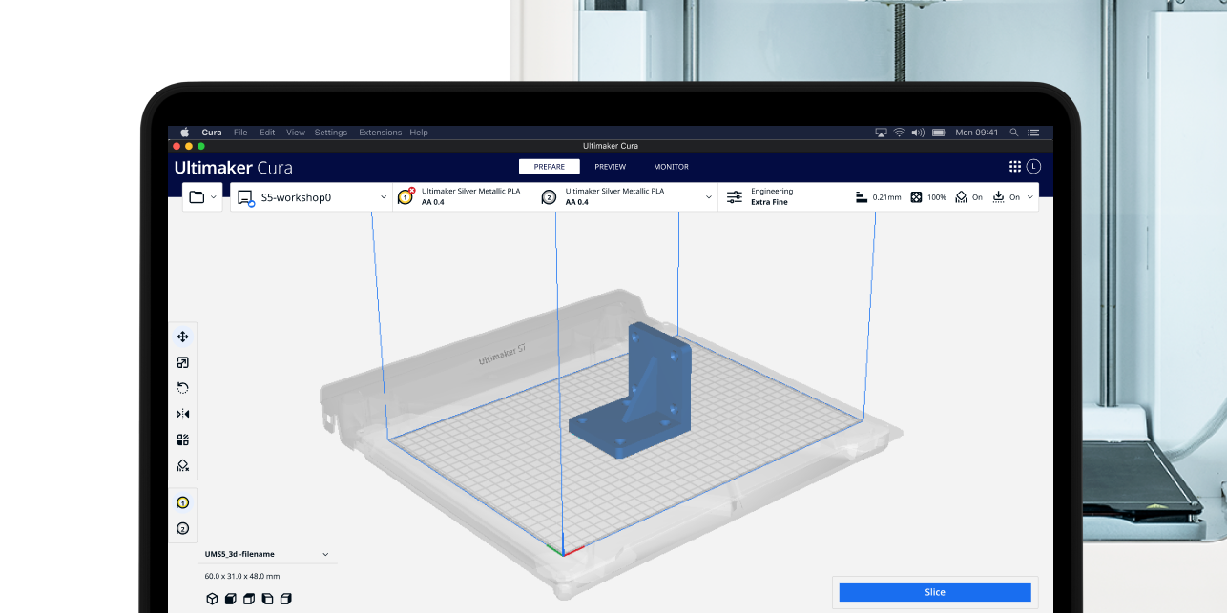1227x613 pixels.
Task: Click the Slice button
Action: click(x=935, y=592)
